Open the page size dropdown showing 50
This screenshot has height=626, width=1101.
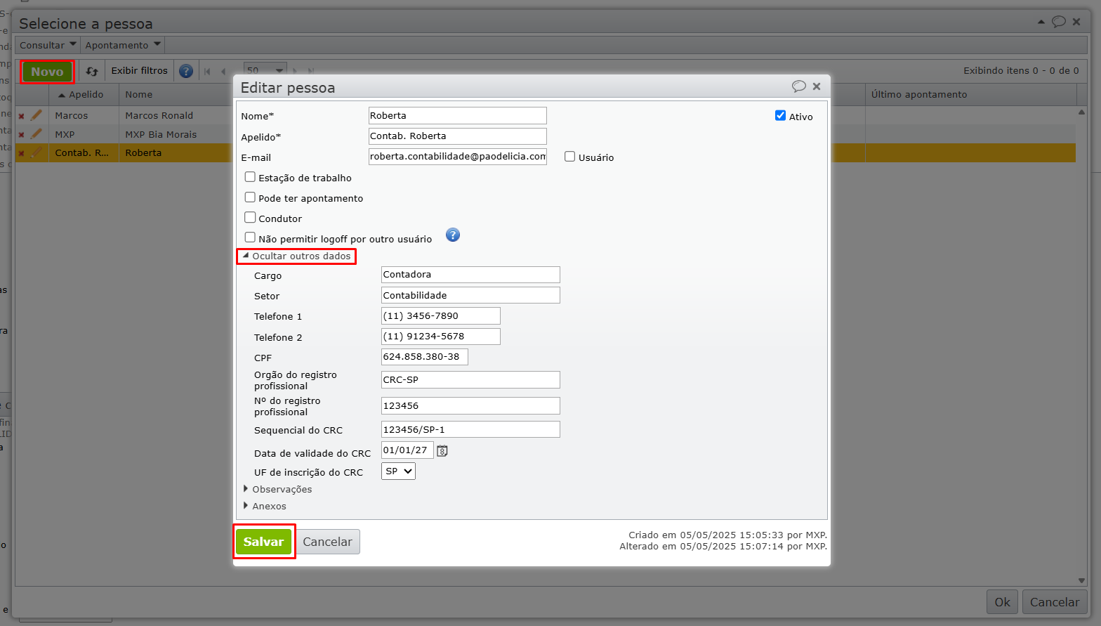click(x=265, y=70)
